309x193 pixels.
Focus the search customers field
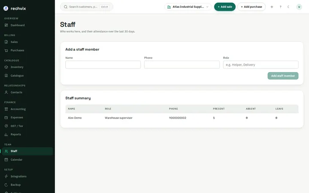click(87, 7)
